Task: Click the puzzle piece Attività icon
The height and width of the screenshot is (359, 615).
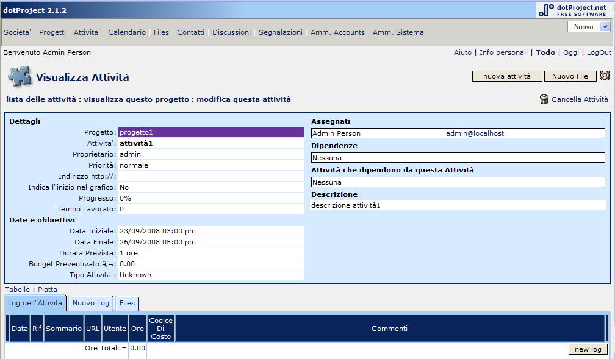Action: [x=19, y=77]
